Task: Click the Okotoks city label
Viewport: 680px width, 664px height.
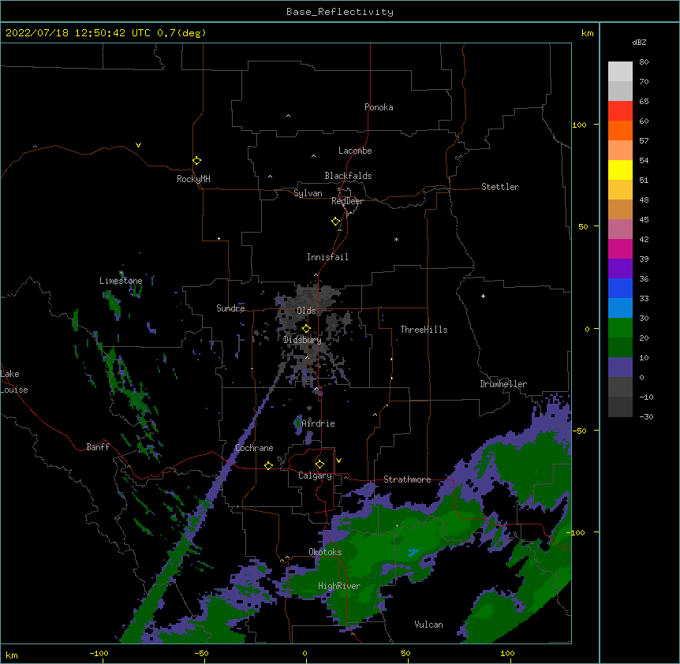Action: 325,552
